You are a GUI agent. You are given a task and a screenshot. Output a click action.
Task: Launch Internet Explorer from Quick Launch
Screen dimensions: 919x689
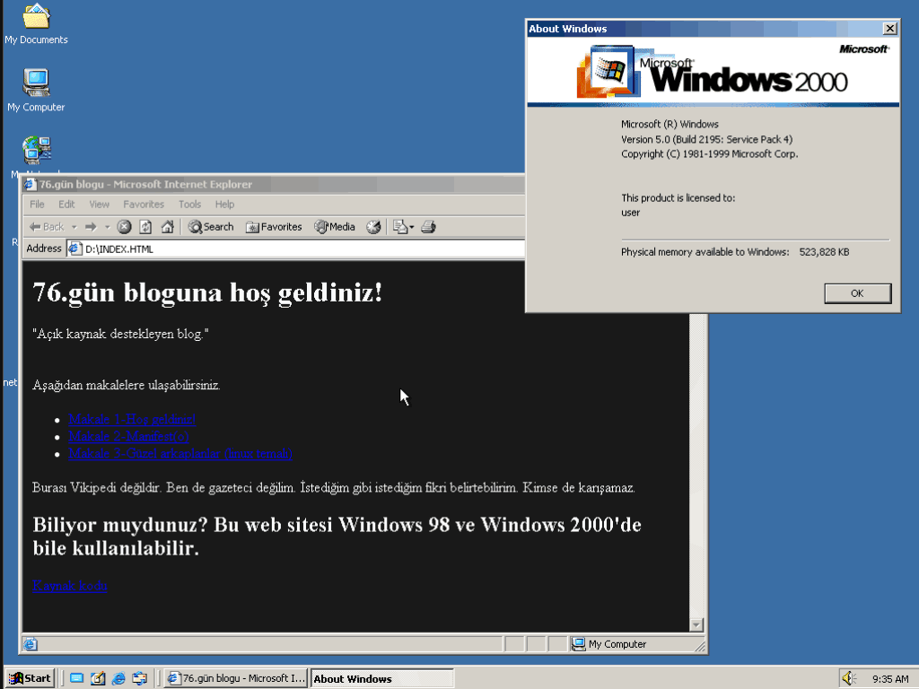(118, 678)
